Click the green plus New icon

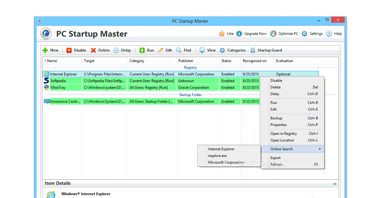(45, 50)
